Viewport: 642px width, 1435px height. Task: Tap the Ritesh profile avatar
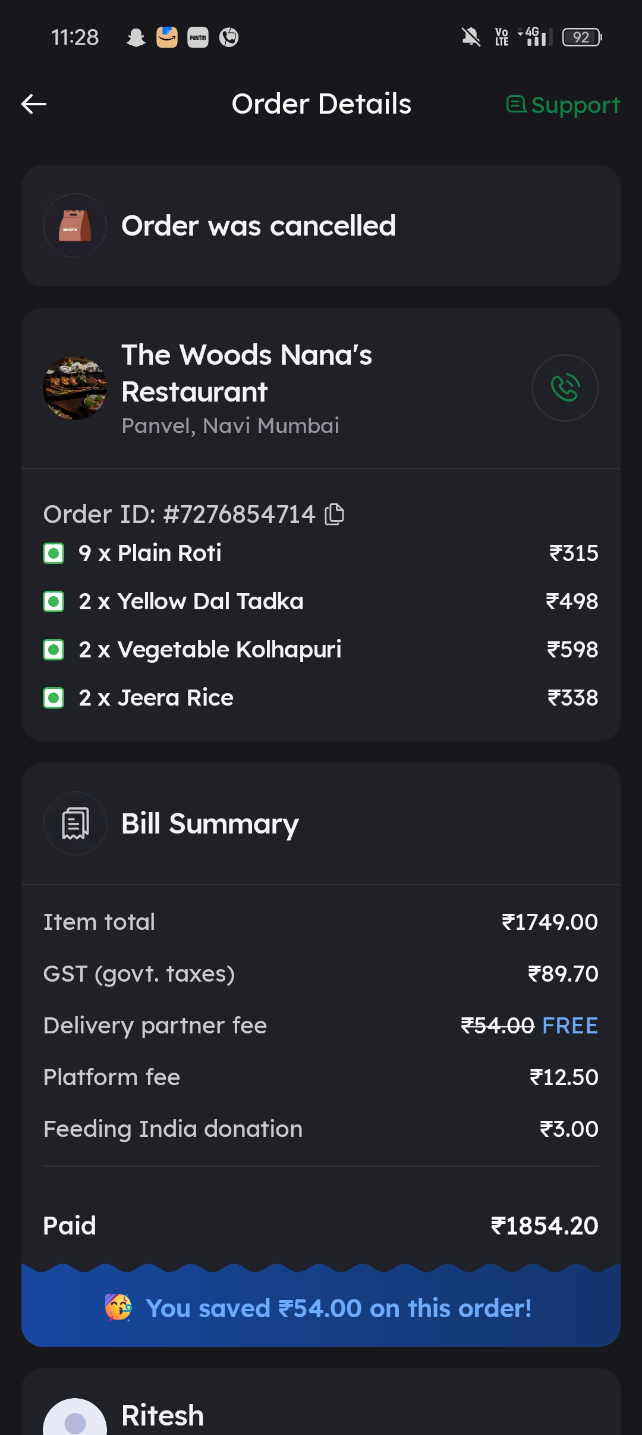75,1419
